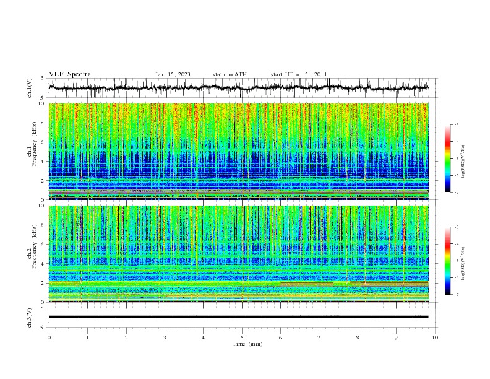This screenshot has width=490, height=379.
Task: Click the 'station=ATH' label
Action: (230, 74)
